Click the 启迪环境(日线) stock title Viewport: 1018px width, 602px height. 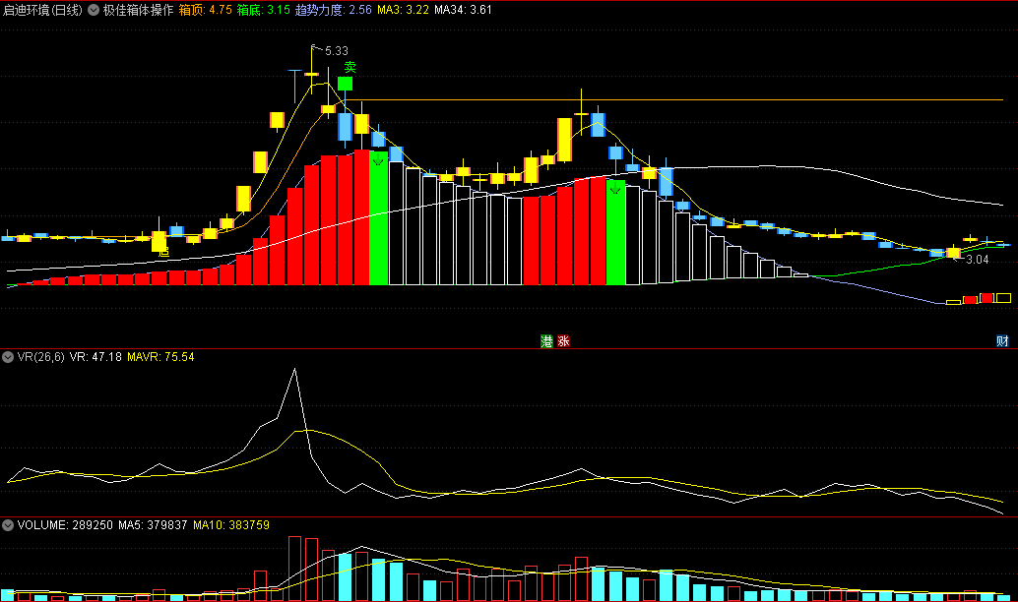(43, 10)
